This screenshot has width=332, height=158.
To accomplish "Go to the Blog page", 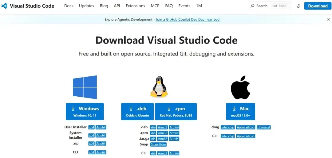I will click(x=104, y=6).
